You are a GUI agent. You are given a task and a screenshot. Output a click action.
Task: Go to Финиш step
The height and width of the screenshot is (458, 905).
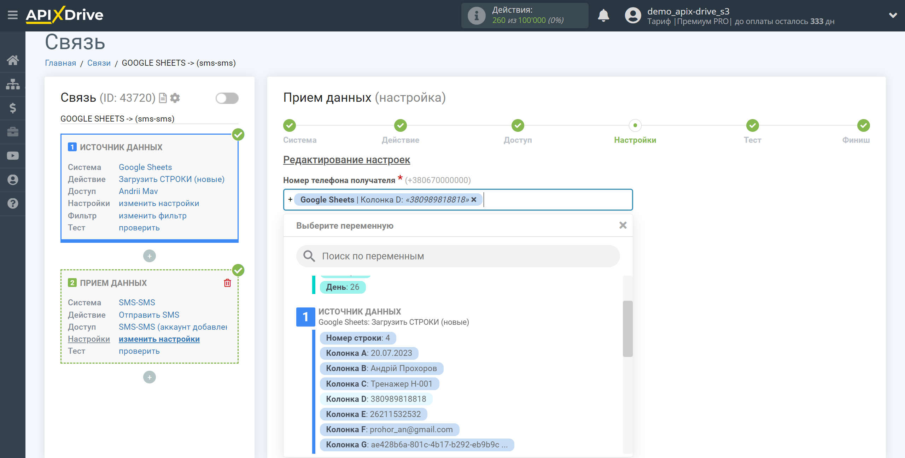[x=864, y=125]
